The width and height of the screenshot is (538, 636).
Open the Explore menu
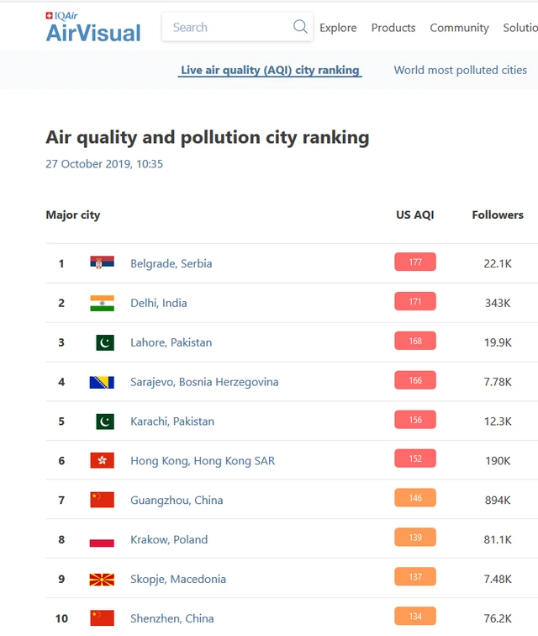point(338,28)
